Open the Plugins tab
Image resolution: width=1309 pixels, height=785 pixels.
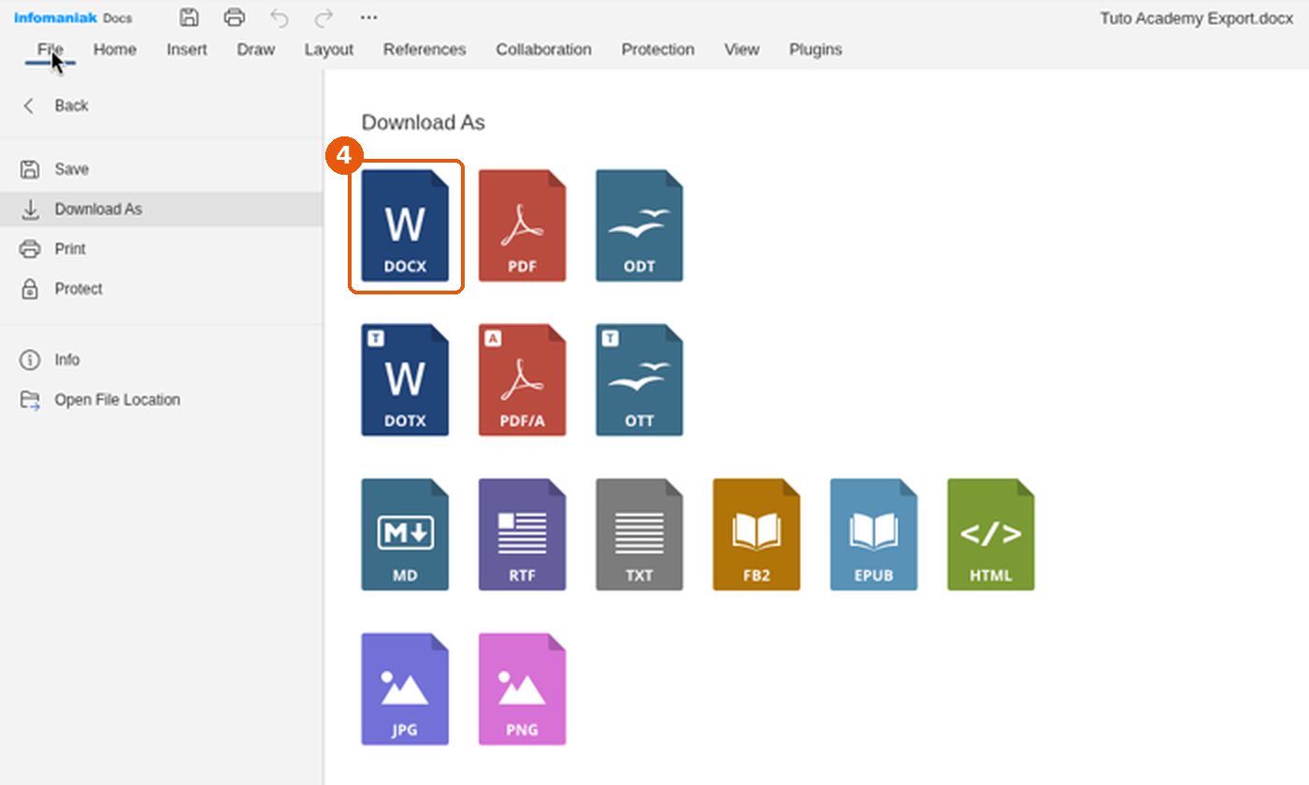815,50
